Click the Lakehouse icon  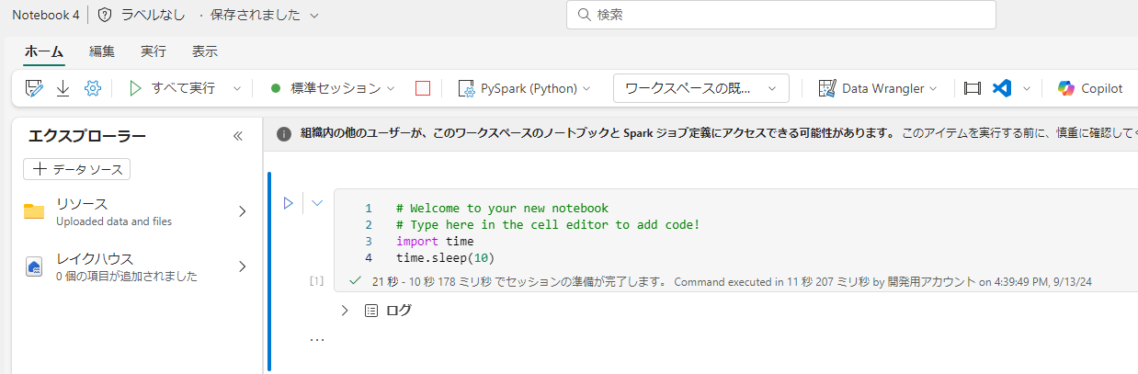coord(34,266)
